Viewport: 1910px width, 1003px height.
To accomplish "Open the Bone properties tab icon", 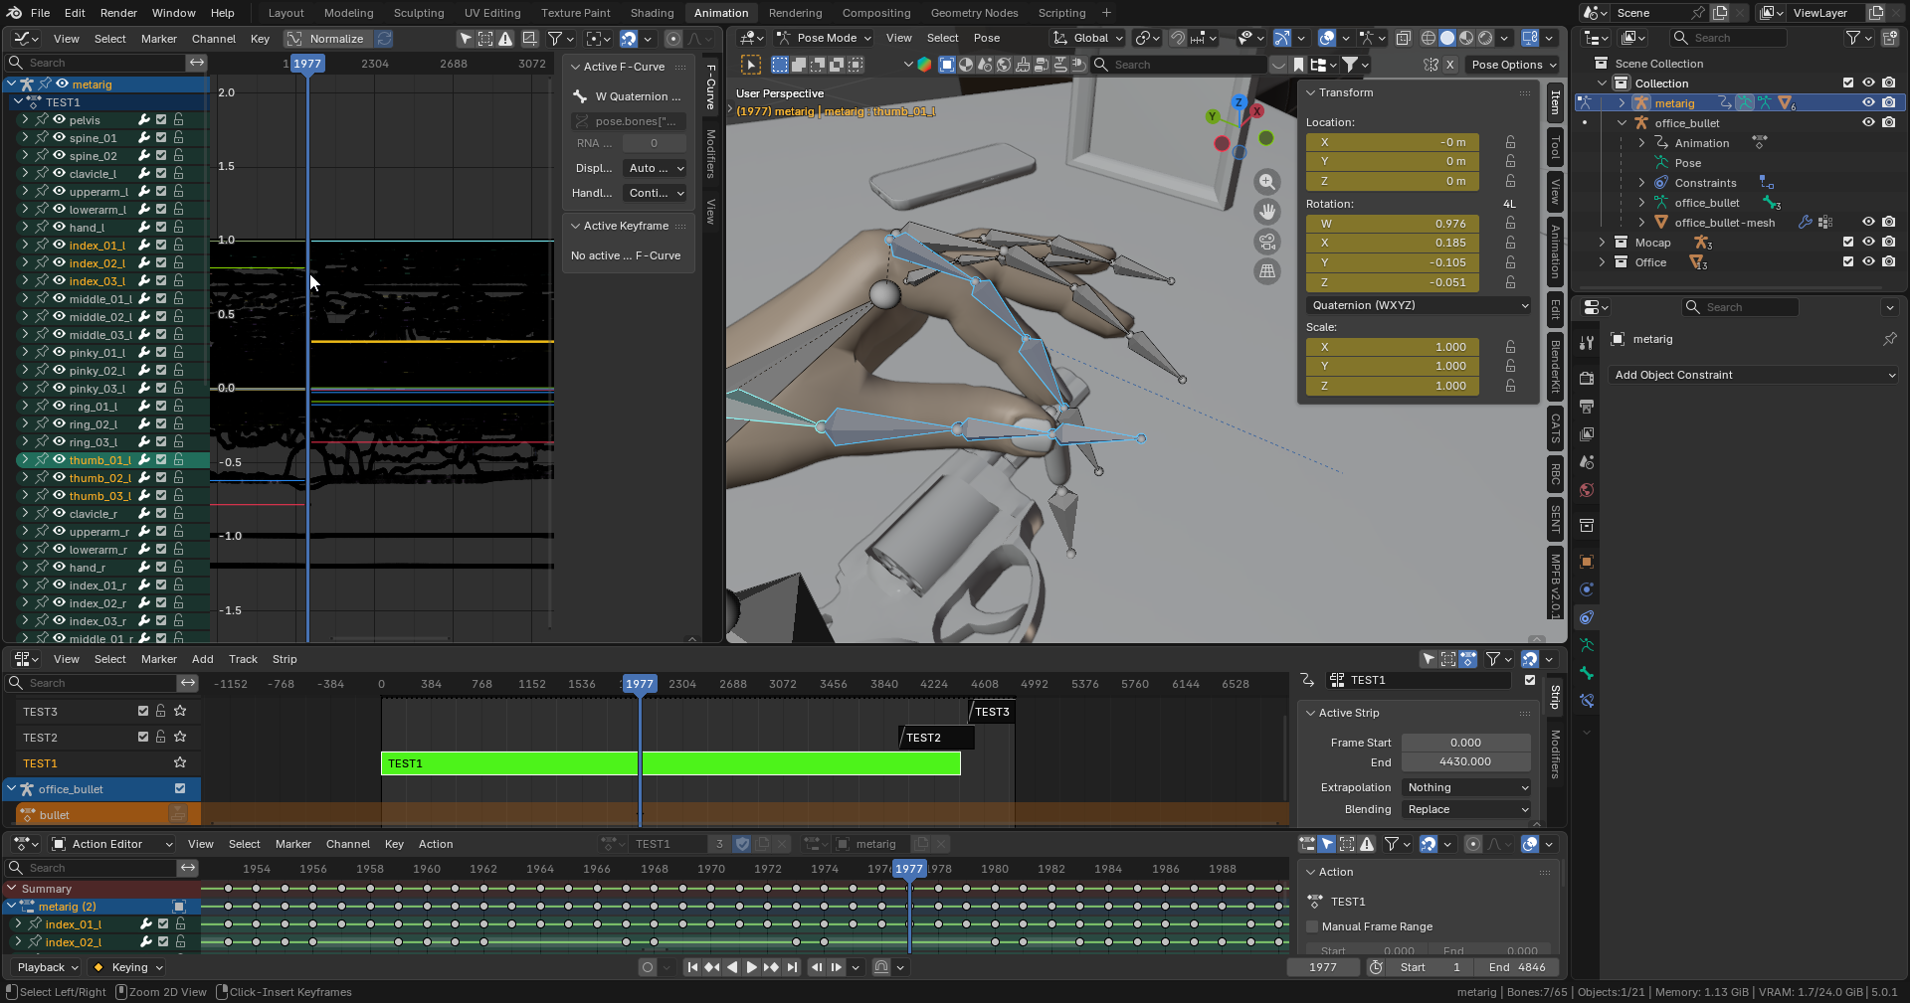I will pos(1587,673).
